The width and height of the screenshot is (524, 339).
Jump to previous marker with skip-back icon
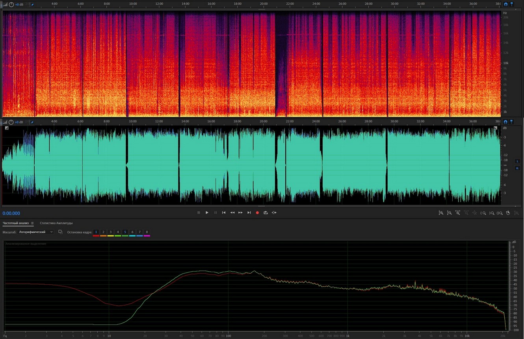point(224,213)
